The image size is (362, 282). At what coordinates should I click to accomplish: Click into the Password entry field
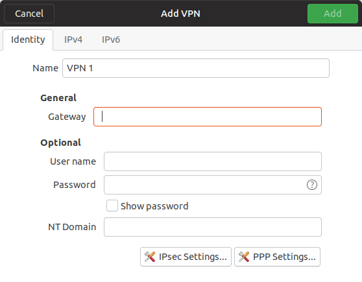pos(213,185)
